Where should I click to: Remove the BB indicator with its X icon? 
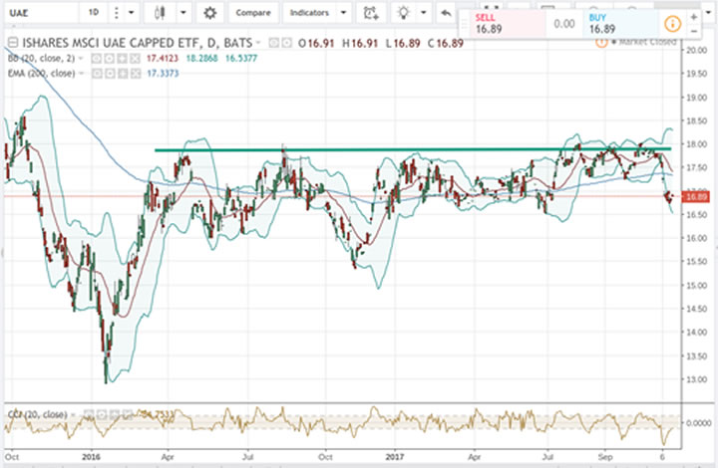135,59
